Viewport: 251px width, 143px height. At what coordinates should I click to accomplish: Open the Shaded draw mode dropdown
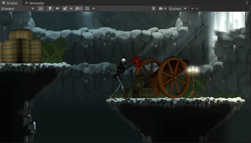(x=18, y=9)
